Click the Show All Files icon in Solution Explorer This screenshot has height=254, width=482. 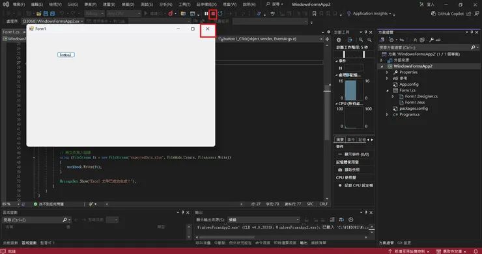(422, 40)
